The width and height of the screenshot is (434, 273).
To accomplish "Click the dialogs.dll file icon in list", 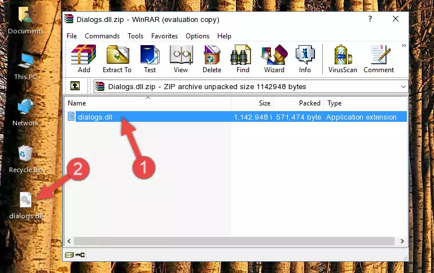I will click(x=71, y=116).
